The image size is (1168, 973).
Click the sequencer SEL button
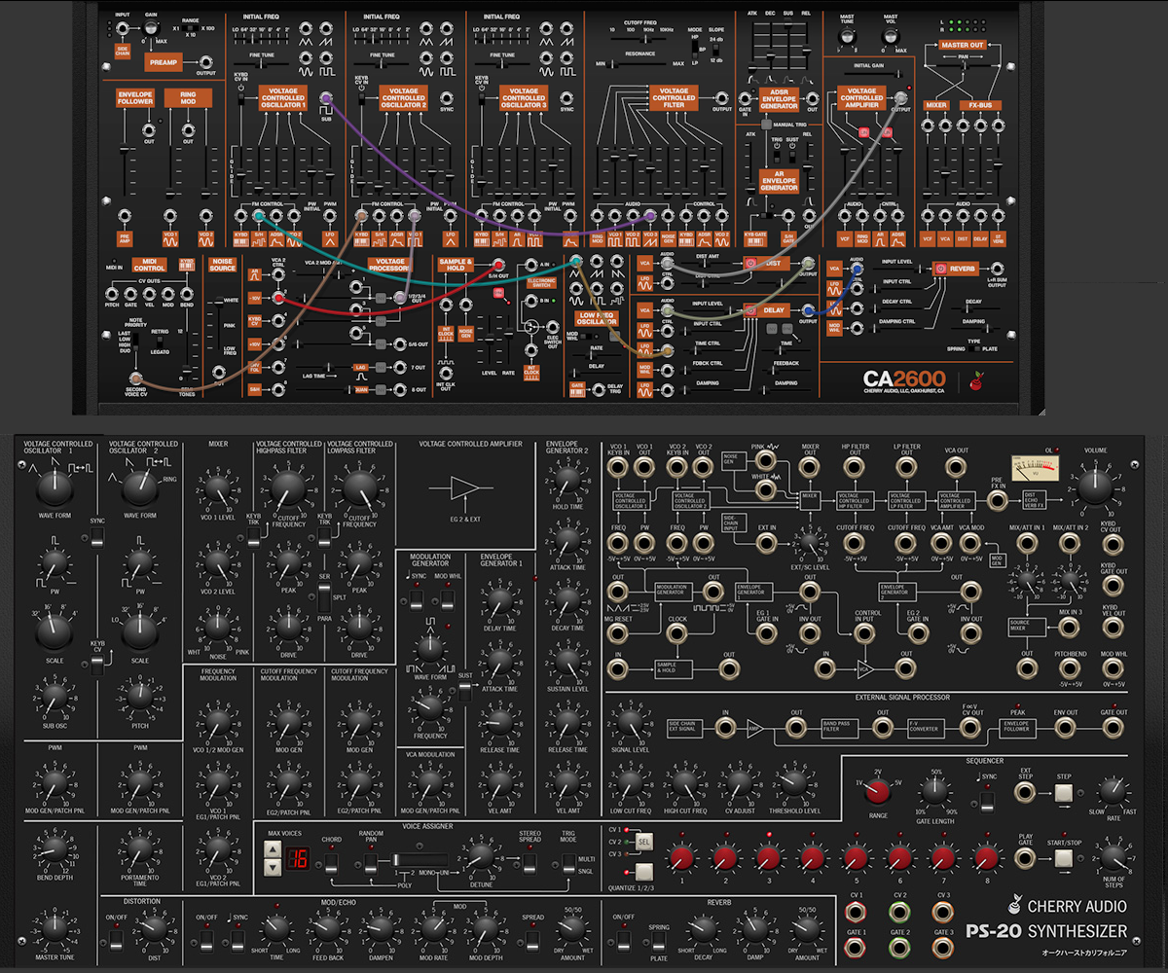(x=642, y=842)
